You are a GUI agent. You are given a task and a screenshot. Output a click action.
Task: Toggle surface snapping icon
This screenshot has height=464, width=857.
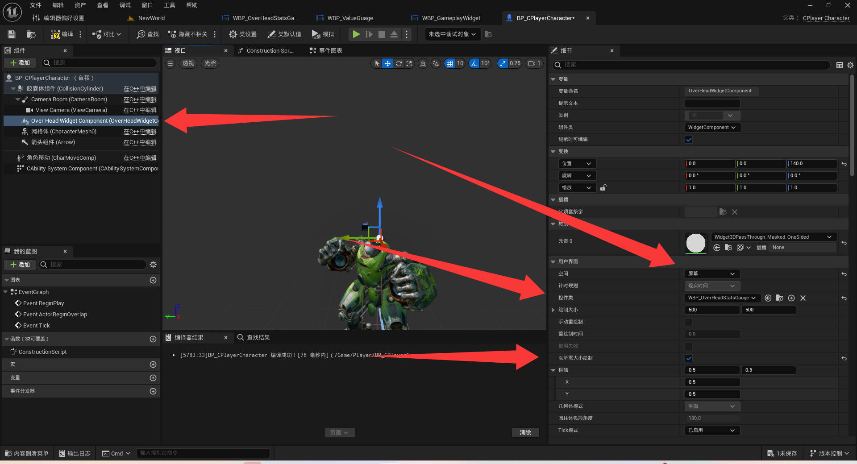pos(436,63)
